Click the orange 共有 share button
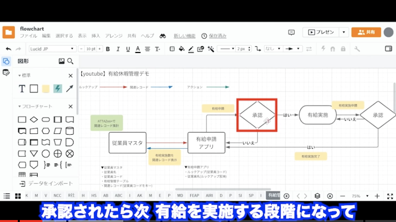 click(366, 32)
